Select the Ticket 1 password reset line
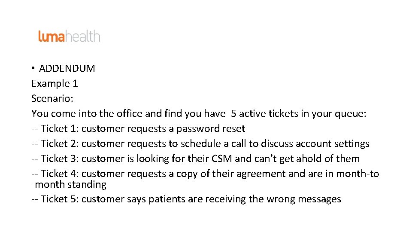The image size is (412, 232). pyautogui.click(x=138, y=128)
